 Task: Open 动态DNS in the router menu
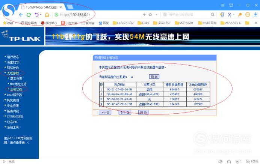click(x=12, y=122)
